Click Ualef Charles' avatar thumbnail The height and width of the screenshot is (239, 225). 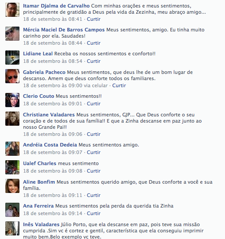12,167
